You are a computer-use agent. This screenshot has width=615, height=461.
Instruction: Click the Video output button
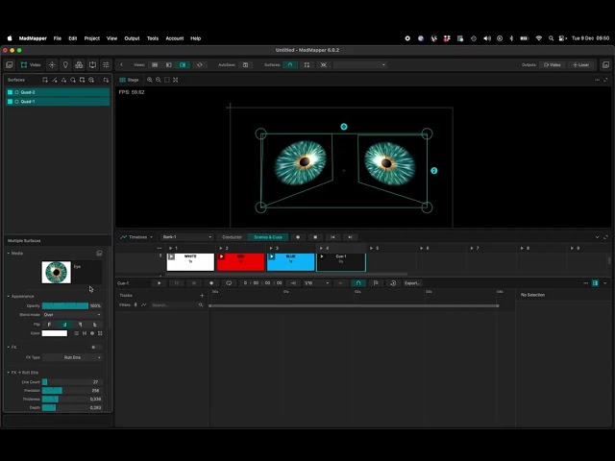click(553, 64)
